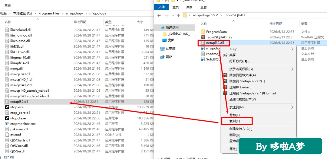Click the SolidSQUAD registry file icon
327x159 pixels.
click(203, 59)
